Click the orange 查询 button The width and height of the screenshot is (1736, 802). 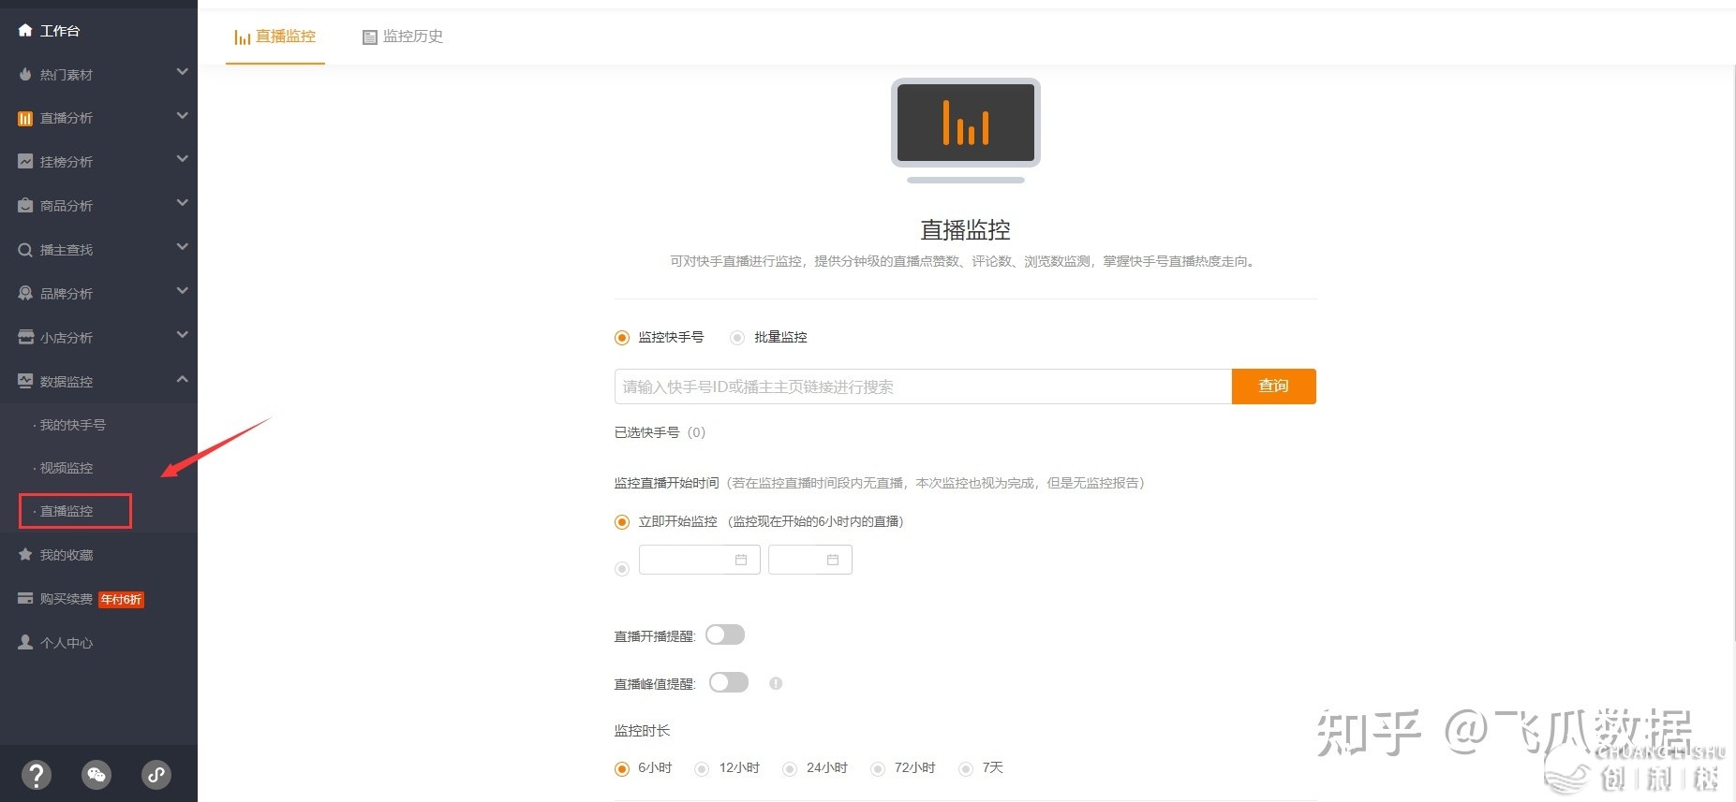point(1273,386)
